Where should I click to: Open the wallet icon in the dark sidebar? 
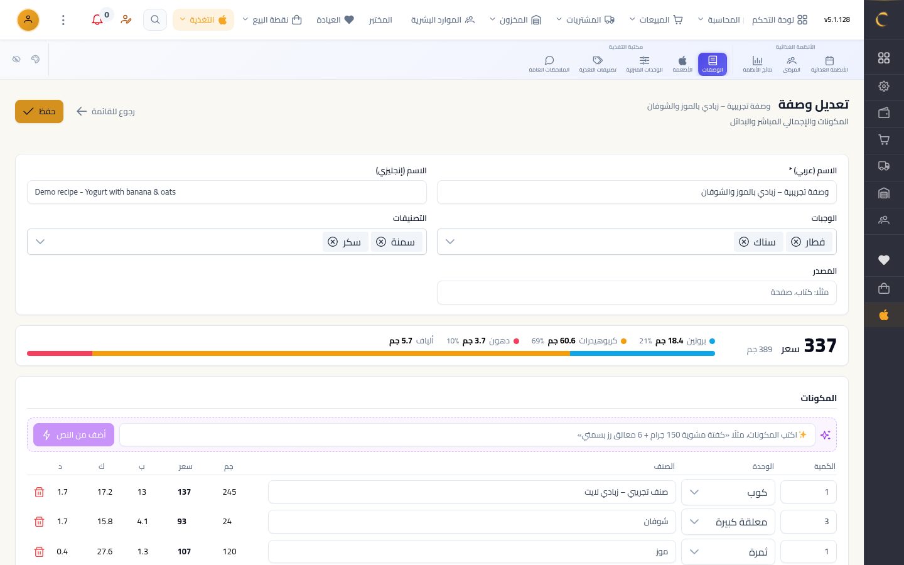[x=884, y=113]
